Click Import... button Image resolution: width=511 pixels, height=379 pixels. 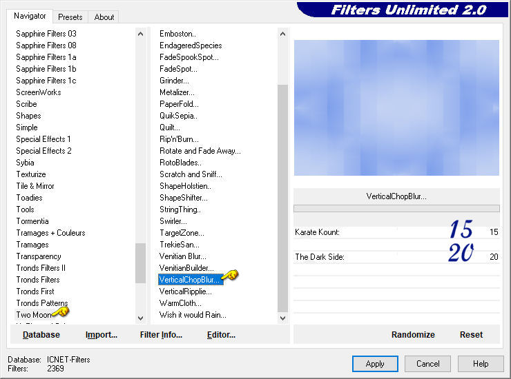coord(102,334)
